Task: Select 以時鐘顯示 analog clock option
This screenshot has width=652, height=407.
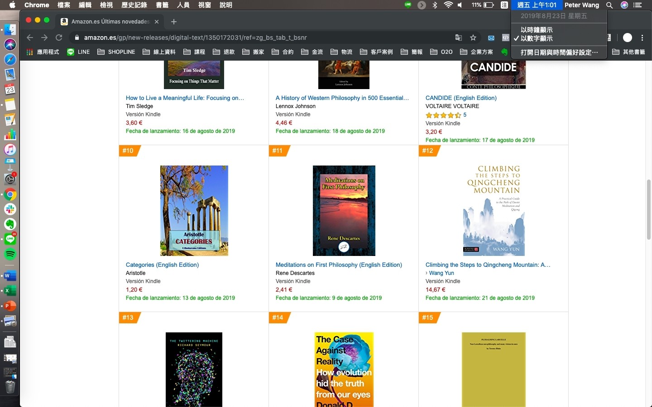Action: [559, 30]
